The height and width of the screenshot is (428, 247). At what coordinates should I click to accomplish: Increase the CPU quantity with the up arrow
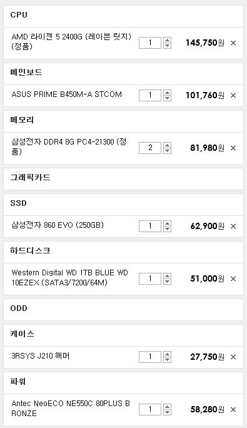(167, 40)
